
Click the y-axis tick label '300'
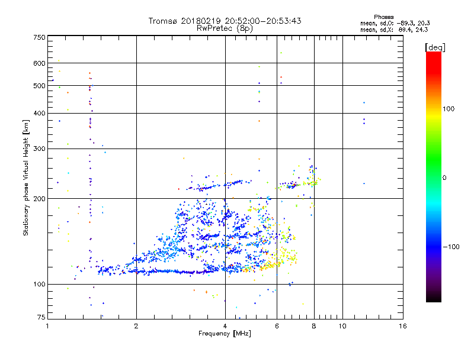pyautogui.click(x=39, y=149)
